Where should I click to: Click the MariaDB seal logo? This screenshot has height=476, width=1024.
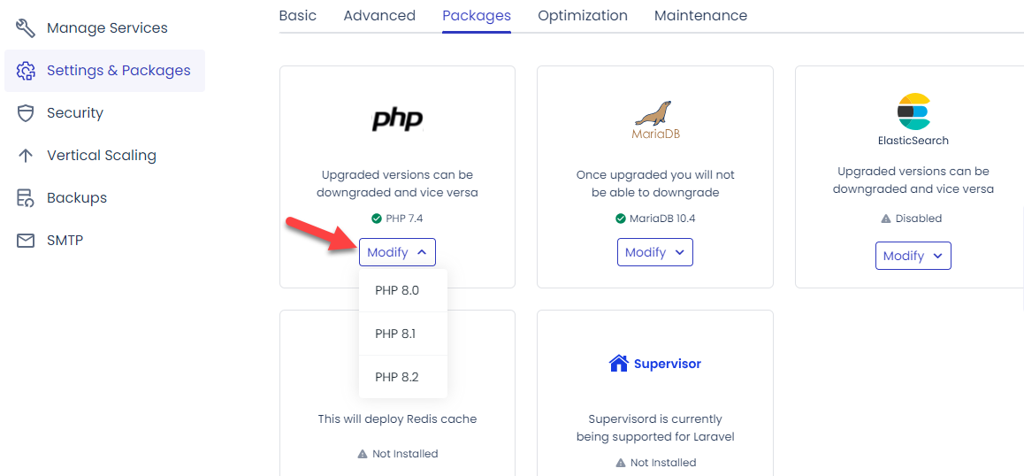click(654, 114)
